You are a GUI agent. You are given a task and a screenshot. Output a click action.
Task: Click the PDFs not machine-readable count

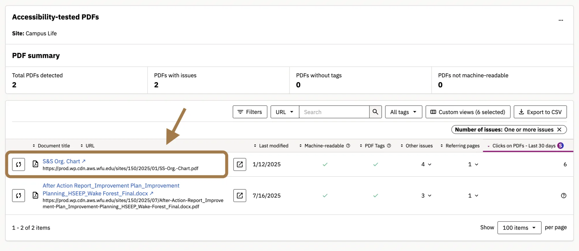440,85
